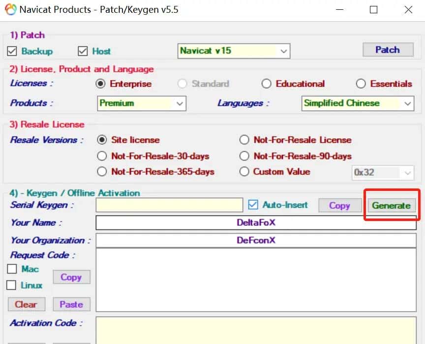Open the Languages dropdown set to Simplified Chinese
This screenshot has height=344, width=425.
407,103
